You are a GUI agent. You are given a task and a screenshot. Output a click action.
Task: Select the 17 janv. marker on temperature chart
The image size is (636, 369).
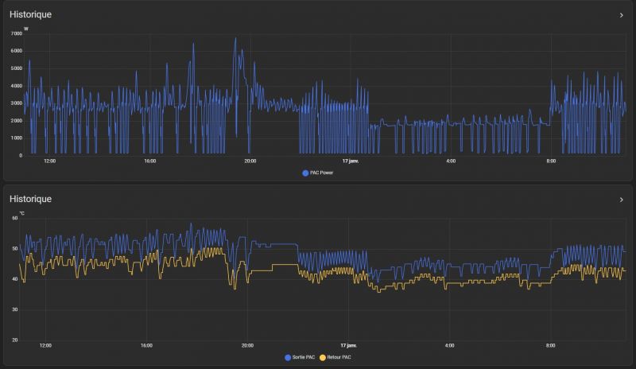pyautogui.click(x=348, y=346)
